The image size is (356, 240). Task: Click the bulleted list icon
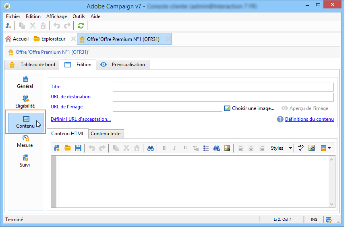(206, 148)
